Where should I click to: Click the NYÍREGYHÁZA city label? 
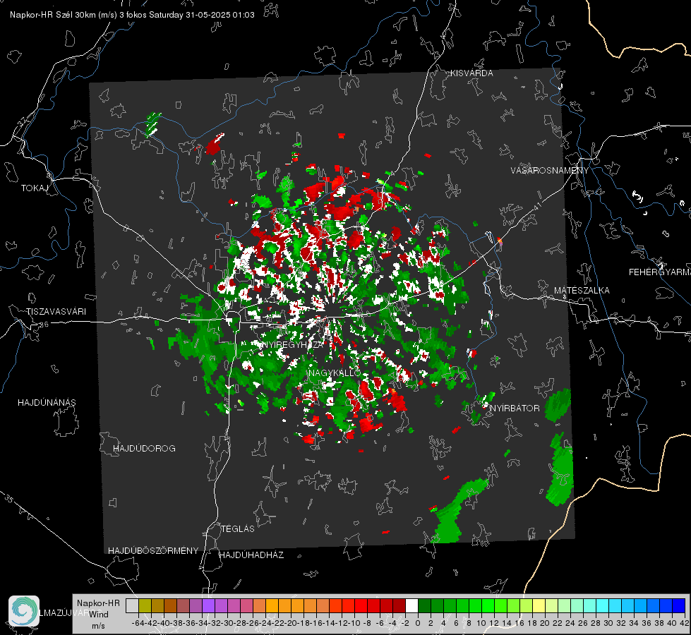pos(293,344)
